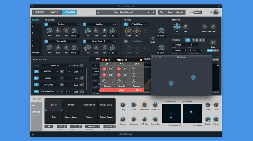Toggle LFO5 (Sine) modulation On button

click(36, 85)
